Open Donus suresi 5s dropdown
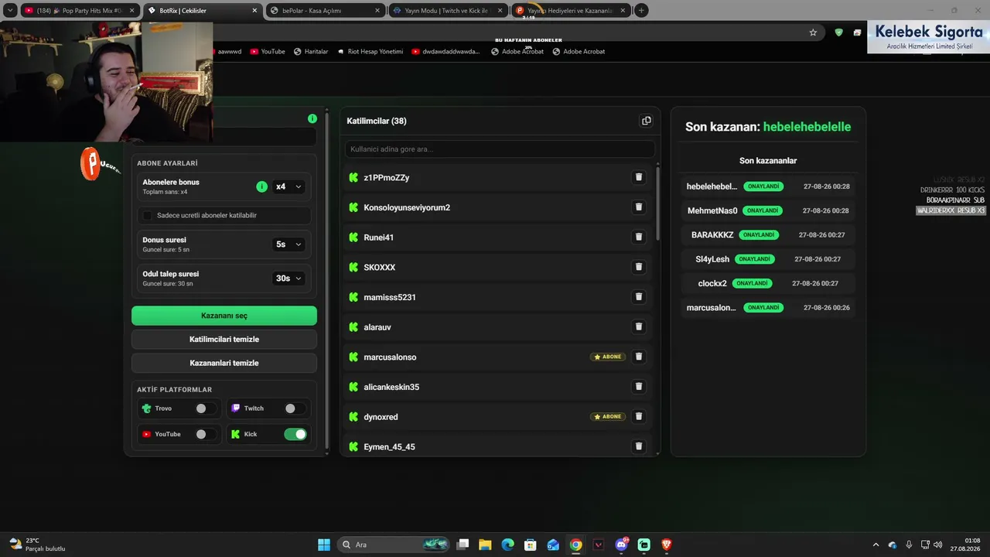990x557 pixels. [x=288, y=244]
